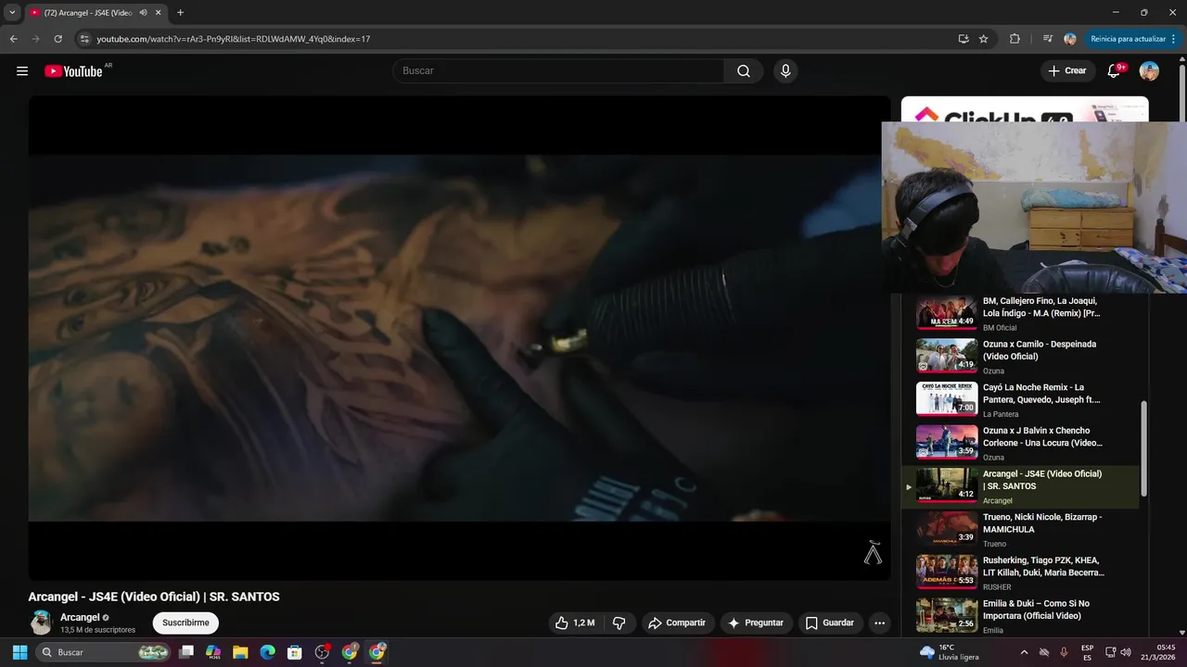Go to YouTube home via the logo
1187x667 pixels.
73,71
